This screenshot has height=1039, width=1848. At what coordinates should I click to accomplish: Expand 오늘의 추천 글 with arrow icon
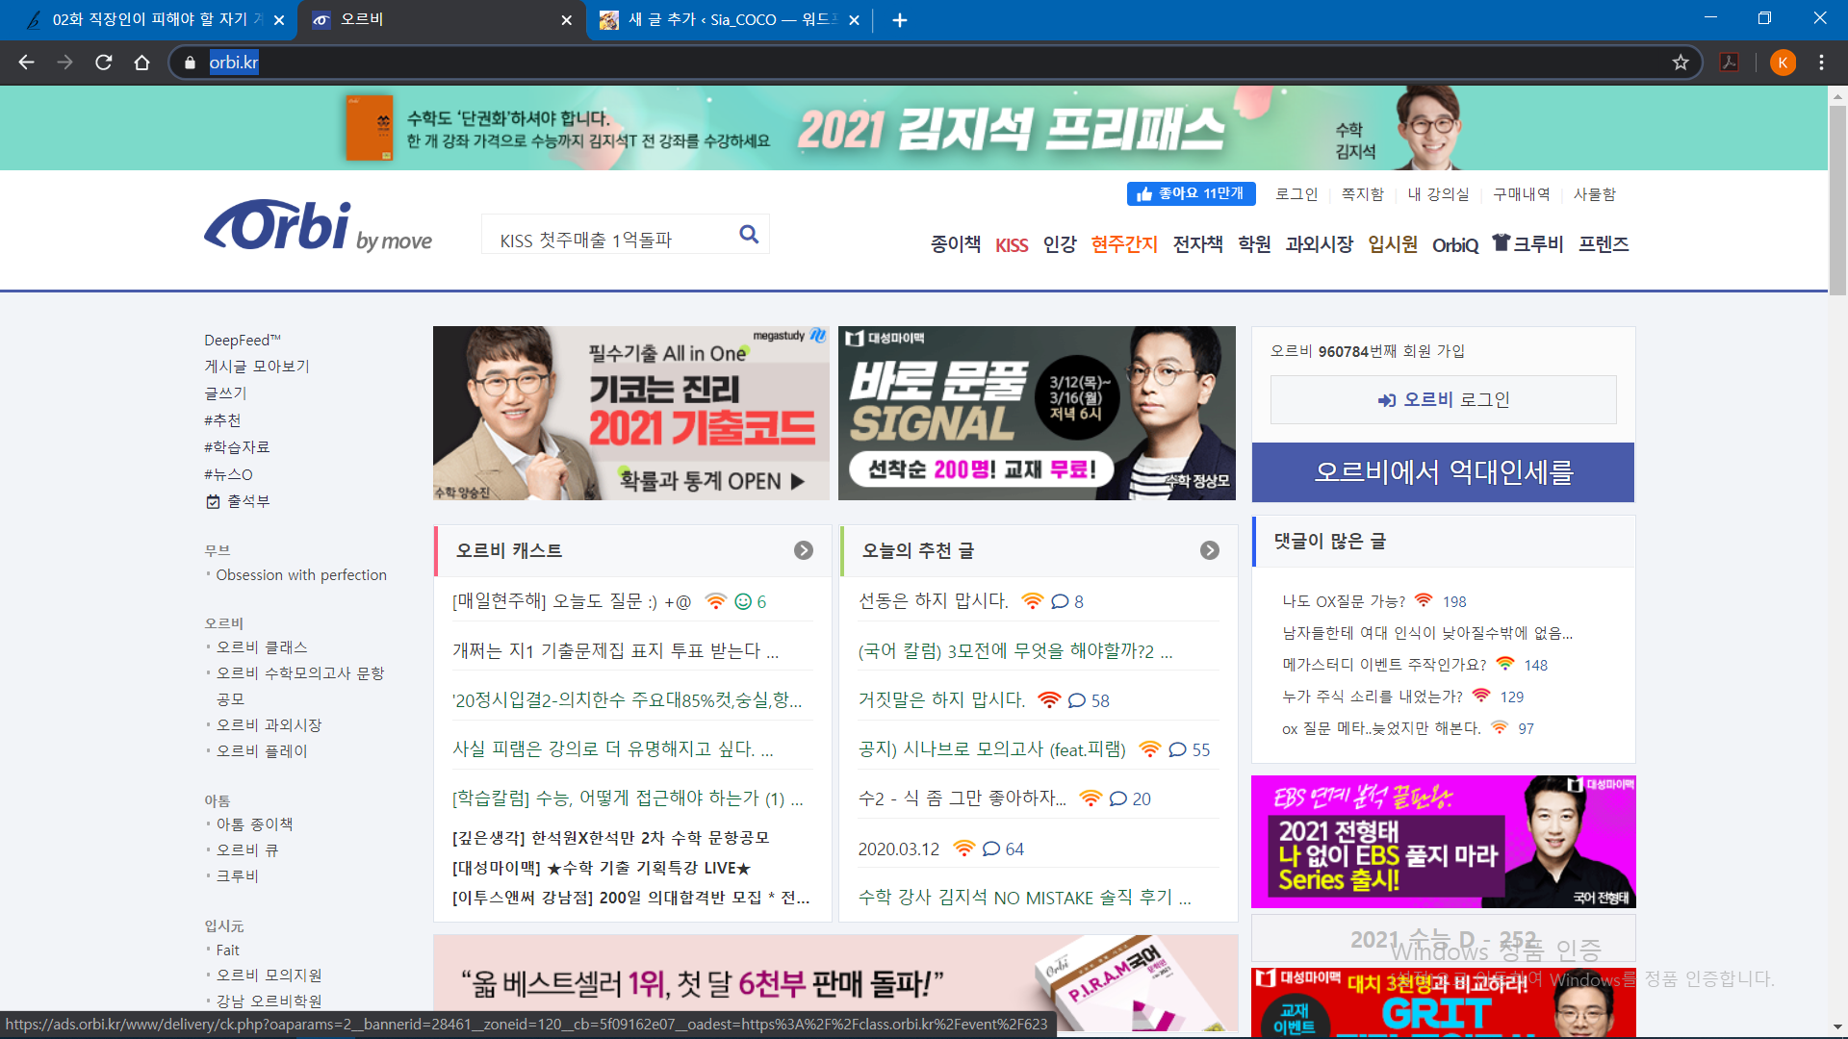1210,550
